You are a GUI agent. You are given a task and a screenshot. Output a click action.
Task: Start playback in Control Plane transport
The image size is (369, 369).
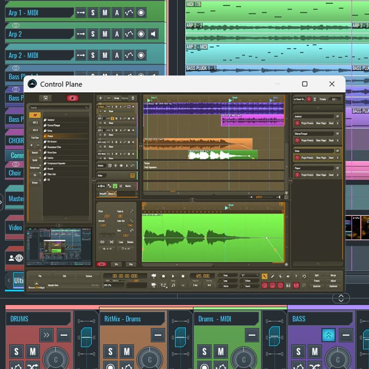(173, 276)
